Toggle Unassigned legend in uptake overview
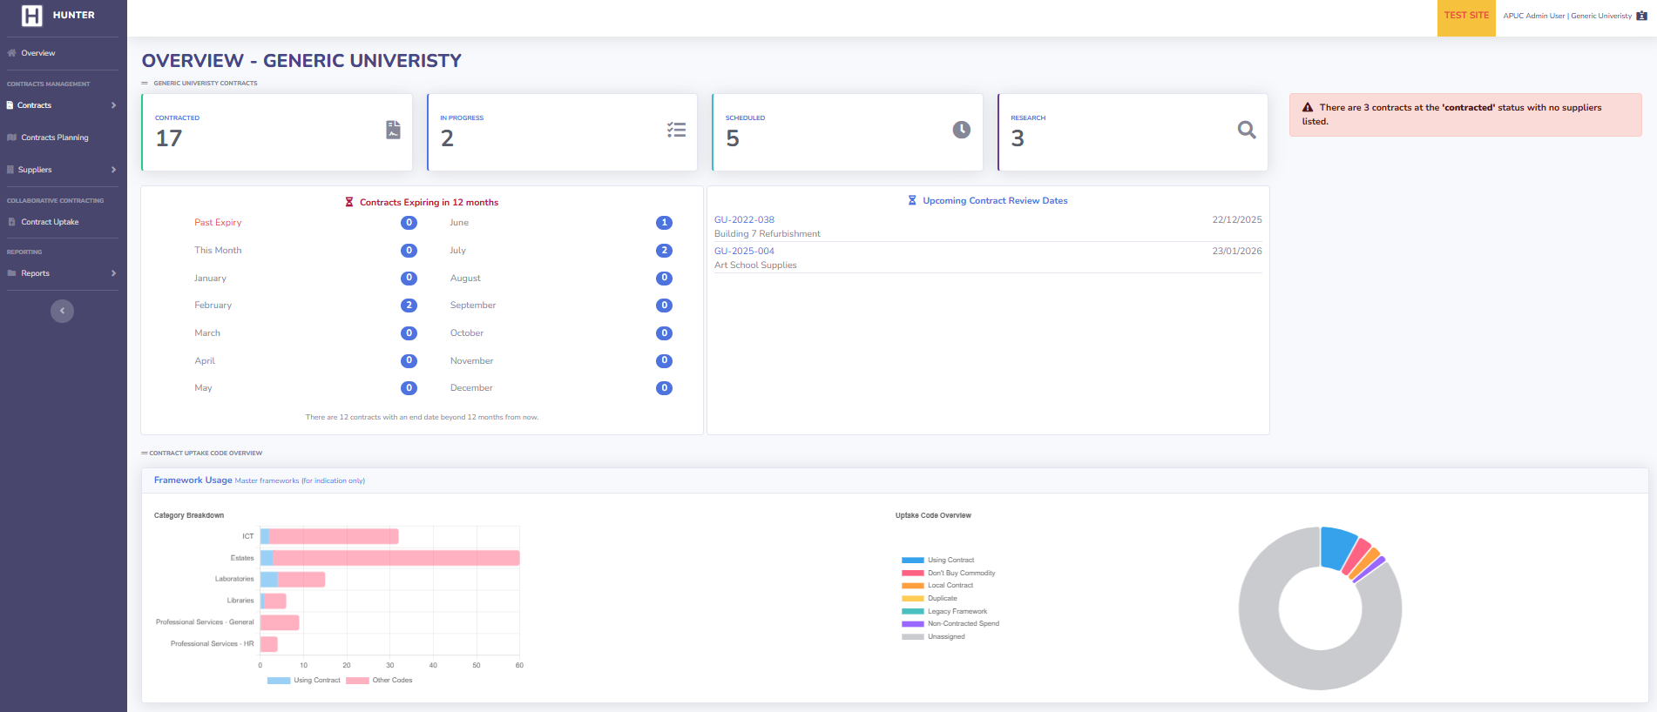The width and height of the screenshot is (1657, 712). coord(945,637)
